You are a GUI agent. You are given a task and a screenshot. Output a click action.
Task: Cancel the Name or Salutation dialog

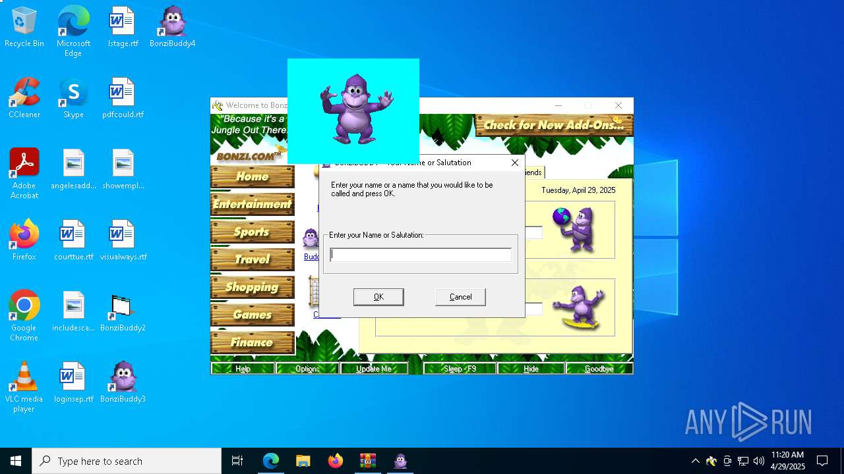(460, 297)
